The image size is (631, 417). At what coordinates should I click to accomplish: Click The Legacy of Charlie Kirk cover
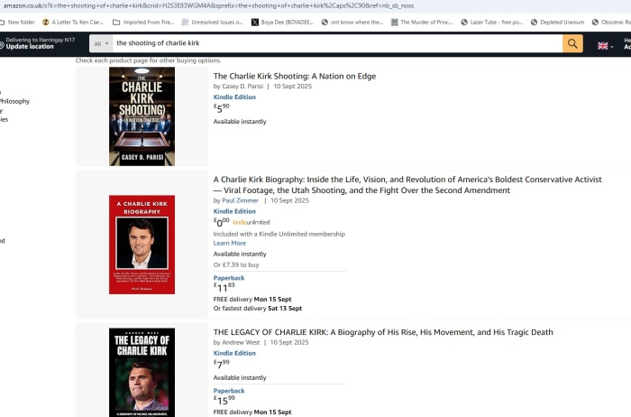(x=142, y=372)
